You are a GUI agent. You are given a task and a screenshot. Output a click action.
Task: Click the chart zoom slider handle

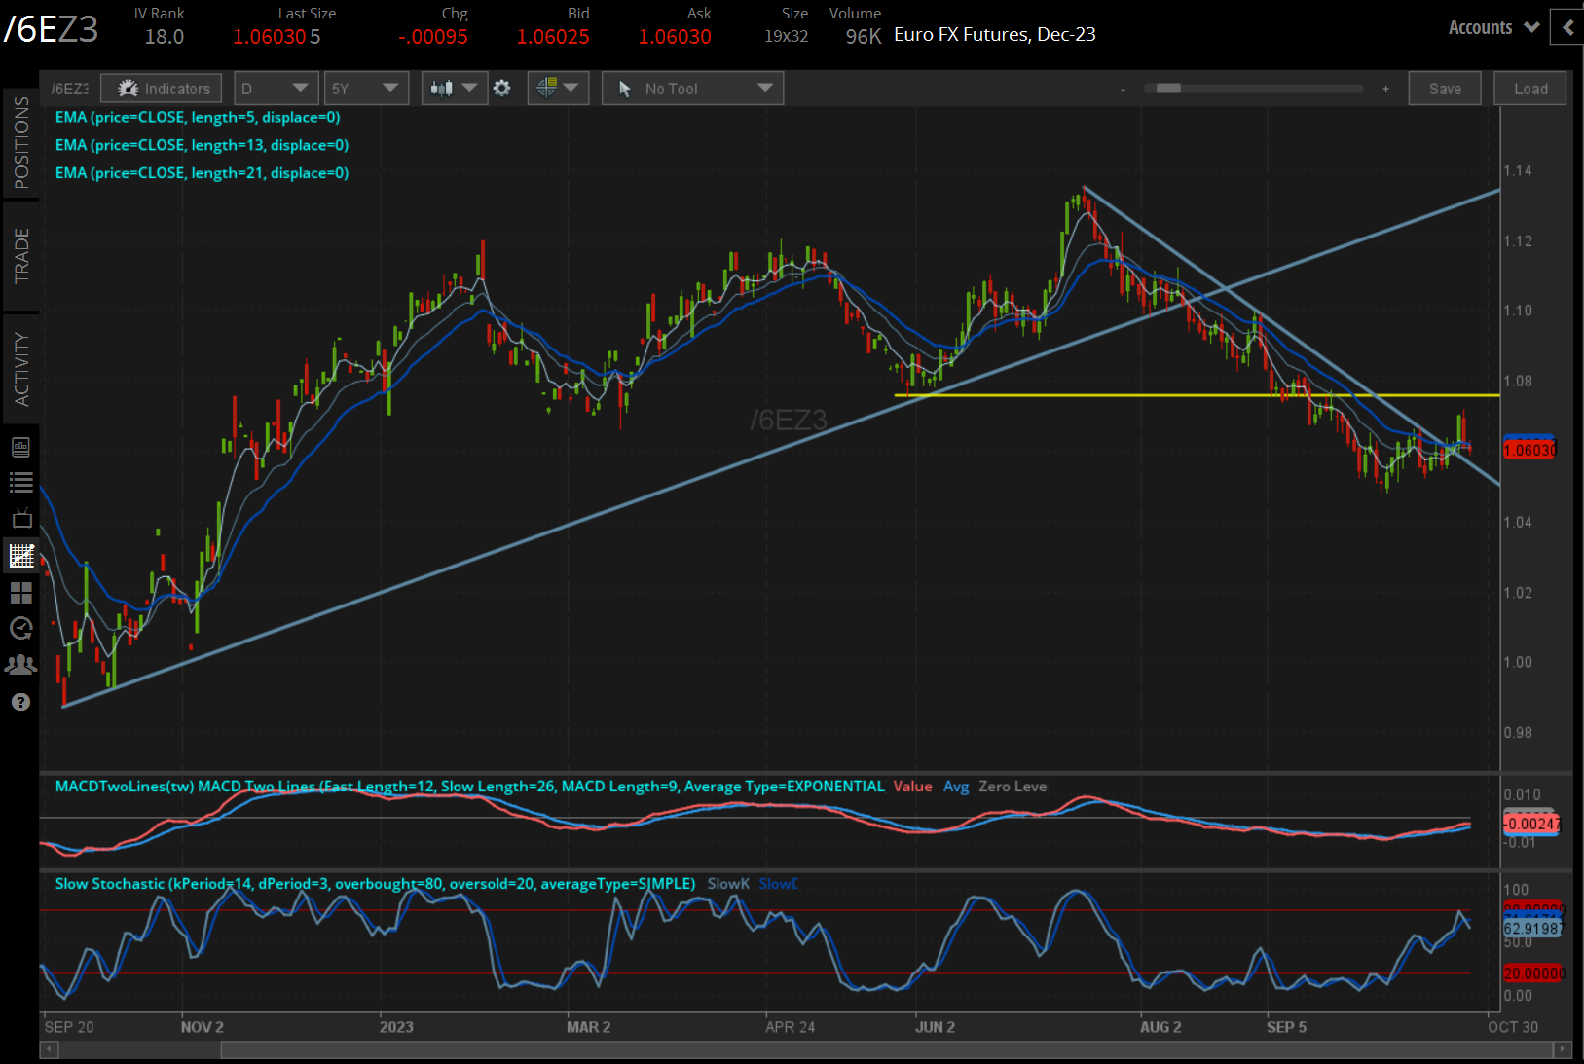[1168, 89]
